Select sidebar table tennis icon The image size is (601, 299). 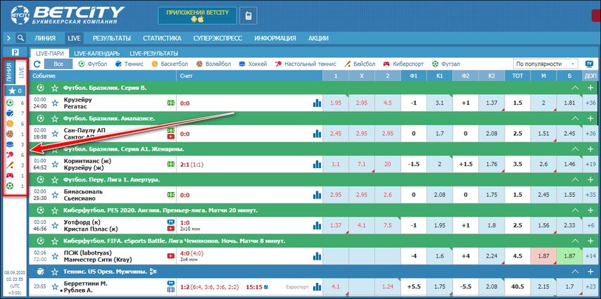coord(11,155)
